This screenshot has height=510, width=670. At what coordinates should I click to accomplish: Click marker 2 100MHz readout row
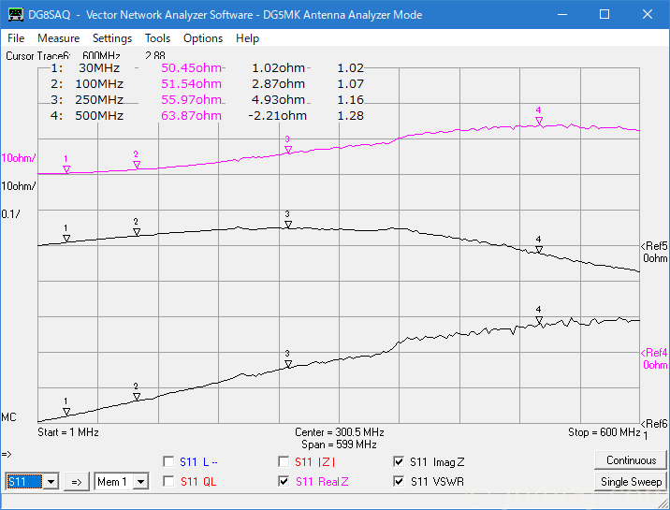(207, 83)
